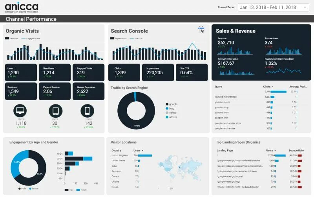This screenshot has width=314, height=197.
Task: Select the youtube merchandise query row
Action: 261,97
